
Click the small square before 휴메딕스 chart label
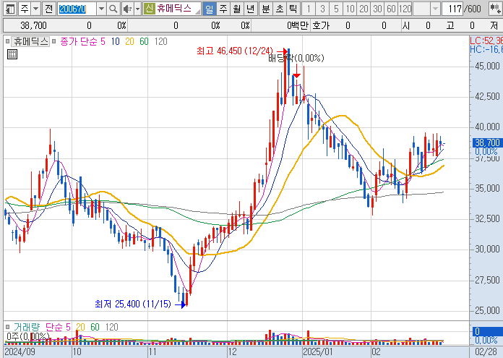coord(7,41)
